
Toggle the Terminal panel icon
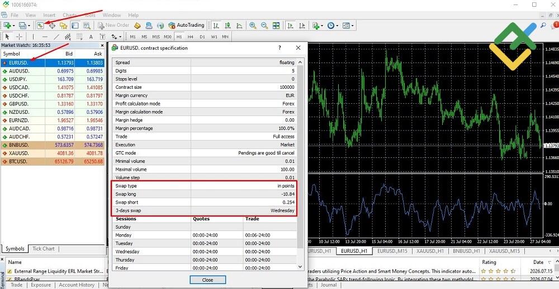pyautogui.click(x=75, y=25)
